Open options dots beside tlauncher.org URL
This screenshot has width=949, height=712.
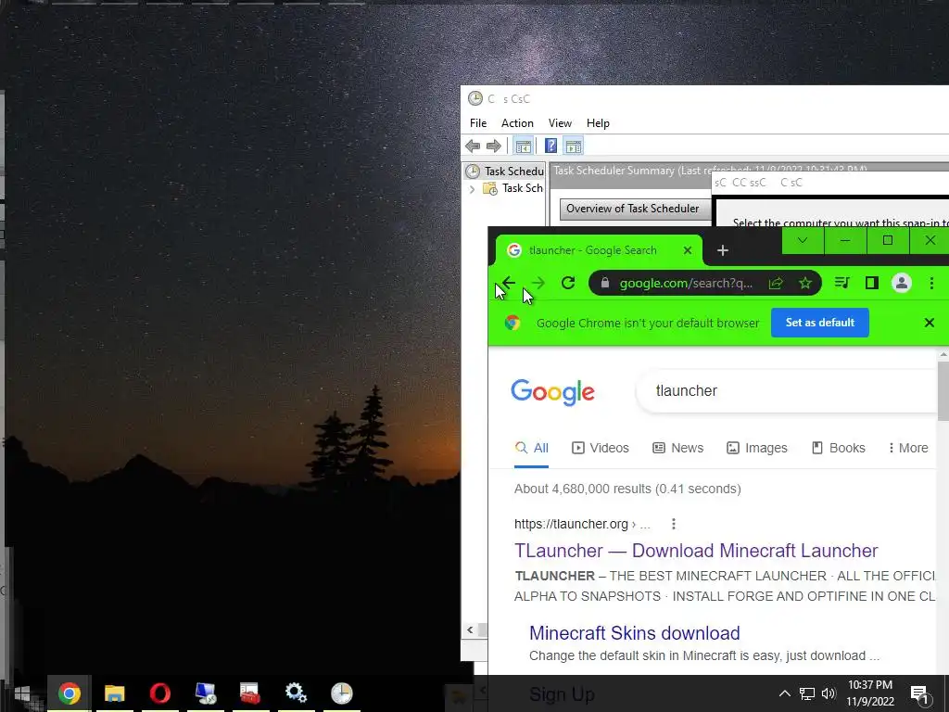pos(674,524)
